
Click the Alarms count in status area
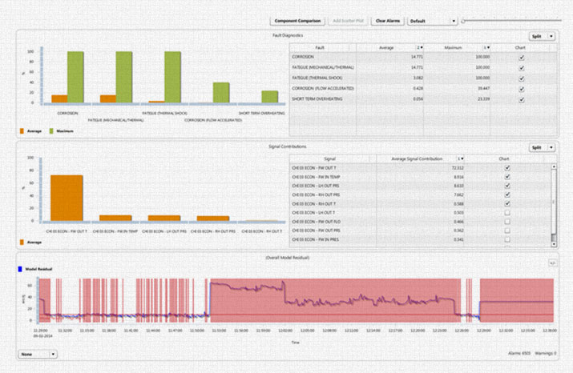pos(519,353)
